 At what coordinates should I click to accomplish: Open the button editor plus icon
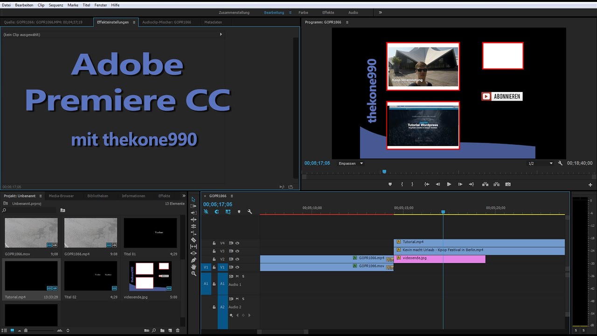click(590, 185)
